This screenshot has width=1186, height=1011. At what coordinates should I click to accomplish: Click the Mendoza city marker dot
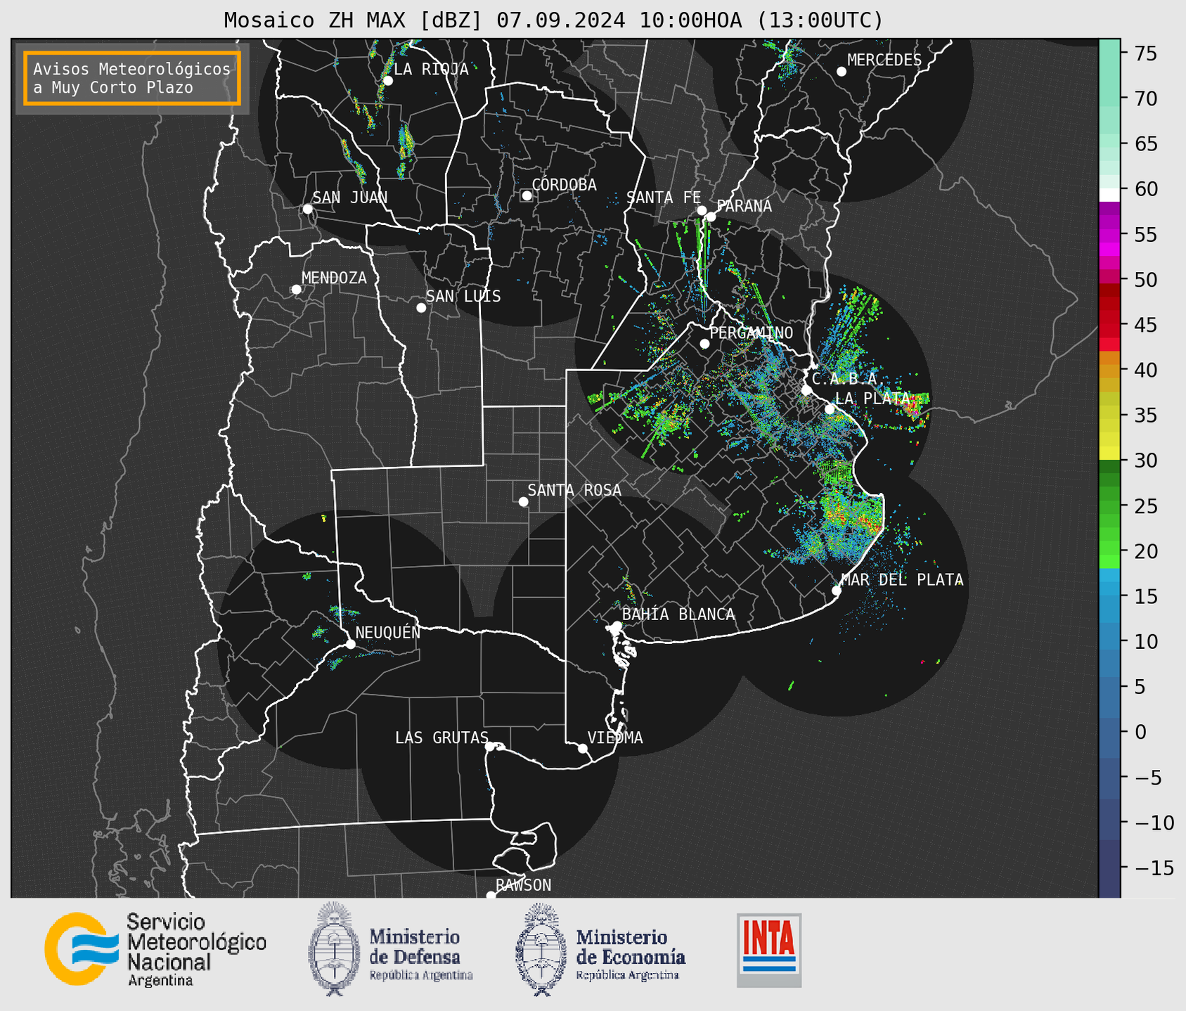(x=296, y=290)
